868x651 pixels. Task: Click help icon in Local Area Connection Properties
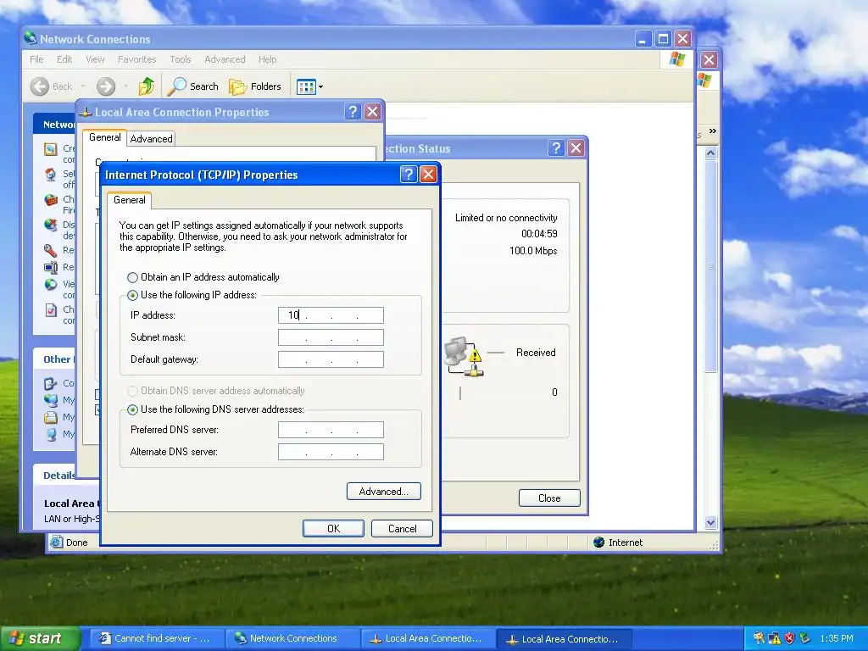(353, 112)
